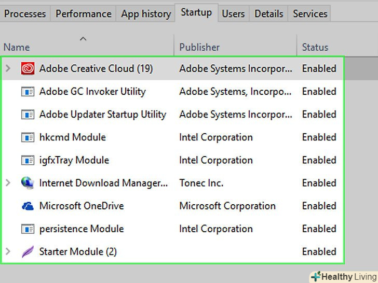Click the hkcmd Module icon
Viewport: 378px width, 283px height.
28,137
